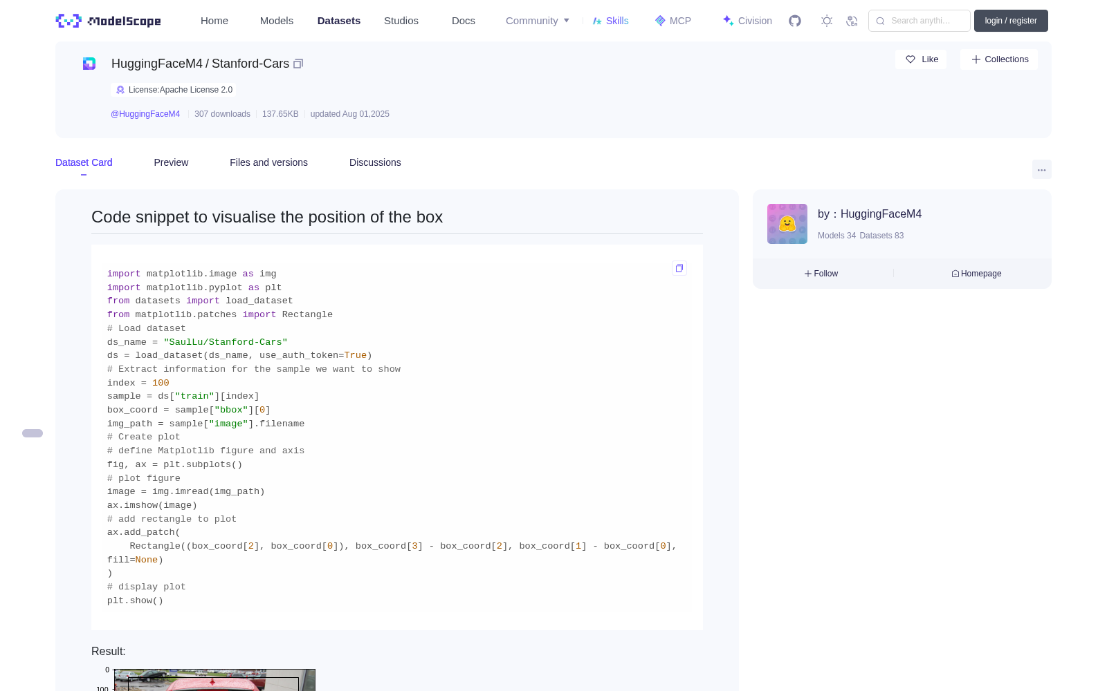Image resolution: width=1107 pixels, height=691 pixels.
Task: Open the GitHub icon link
Action: (x=795, y=21)
